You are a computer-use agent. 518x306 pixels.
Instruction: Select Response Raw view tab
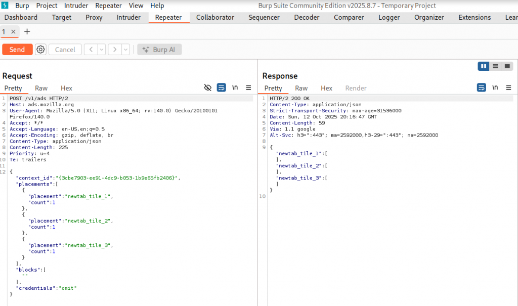[301, 88]
